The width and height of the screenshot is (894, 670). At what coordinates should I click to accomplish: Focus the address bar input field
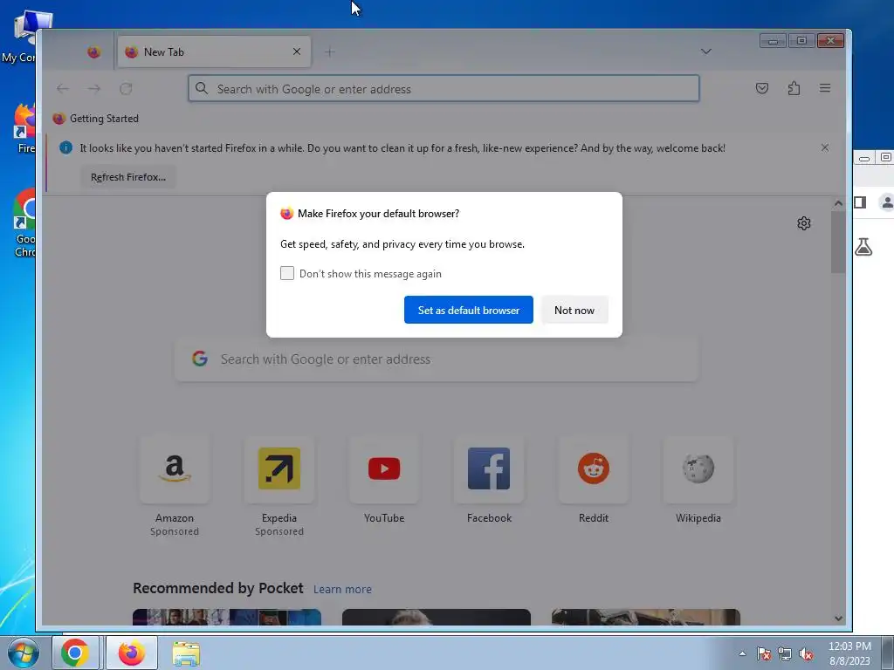[444, 88]
